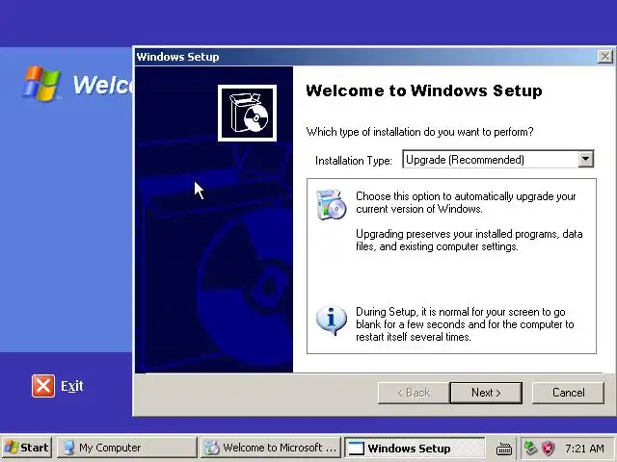Cancel the Windows Setup wizard

pos(568,393)
